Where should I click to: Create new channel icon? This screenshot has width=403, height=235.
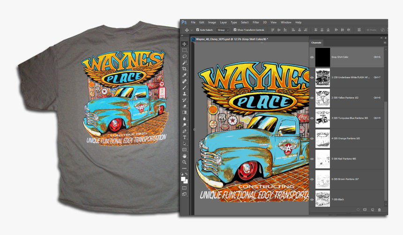coord(373,210)
